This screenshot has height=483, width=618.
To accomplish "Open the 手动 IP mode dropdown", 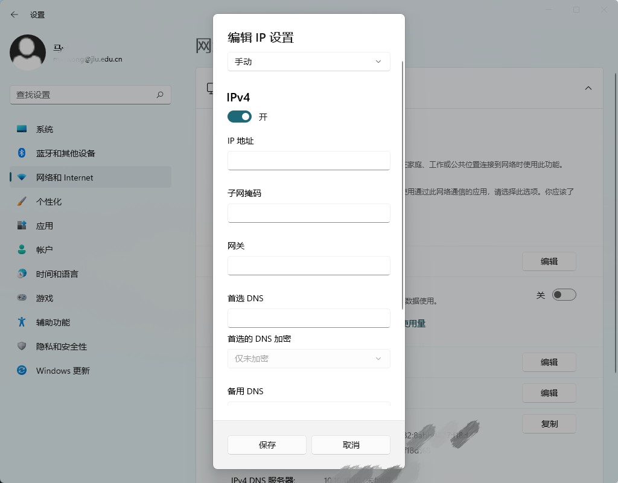I will (308, 62).
